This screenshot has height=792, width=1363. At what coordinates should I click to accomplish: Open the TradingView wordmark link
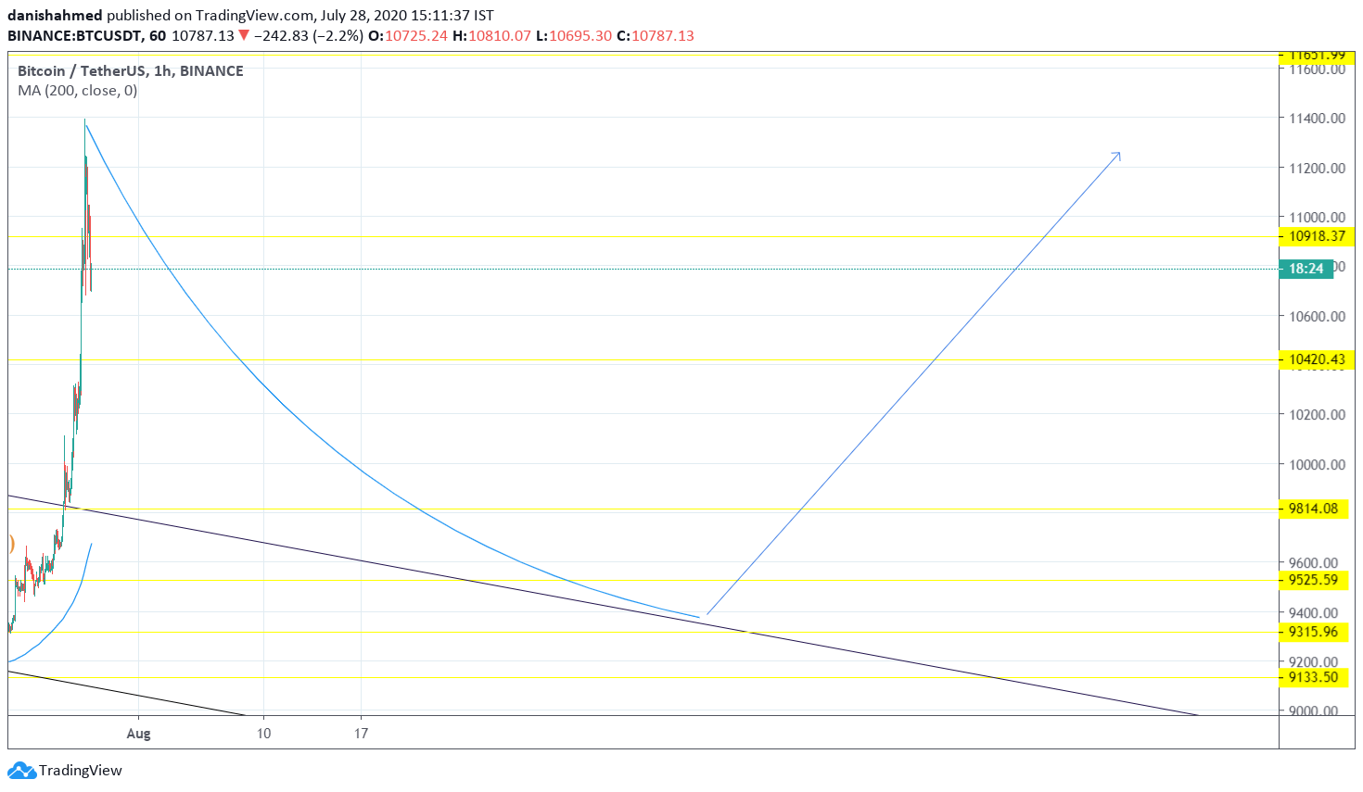(x=81, y=771)
